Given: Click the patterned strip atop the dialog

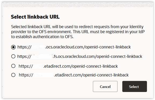Looking at the screenshot, I should [x=78, y=5].
